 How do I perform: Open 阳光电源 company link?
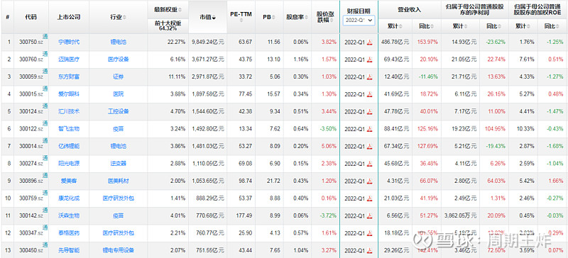[69, 164]
